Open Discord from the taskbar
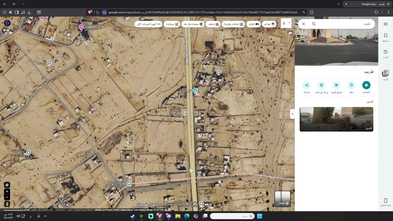Screen dimensions: 393x221 pyautogui.click(x=169, y=216)
